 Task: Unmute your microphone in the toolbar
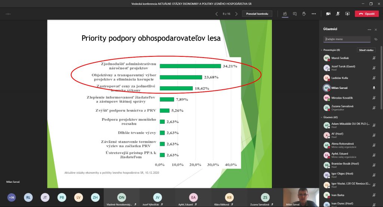[338, 14]
